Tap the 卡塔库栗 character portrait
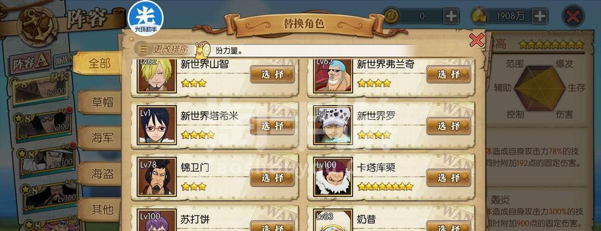 point(333,177)
